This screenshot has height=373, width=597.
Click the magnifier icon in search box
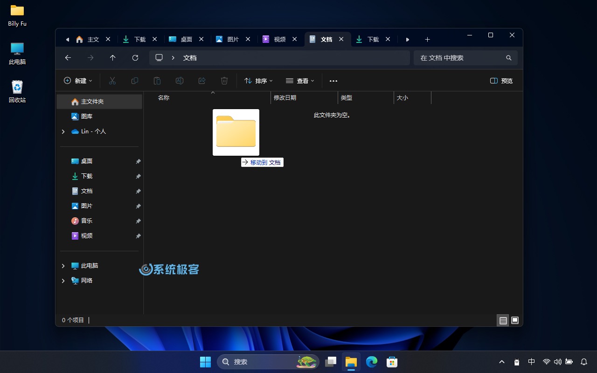pos(509,58)
